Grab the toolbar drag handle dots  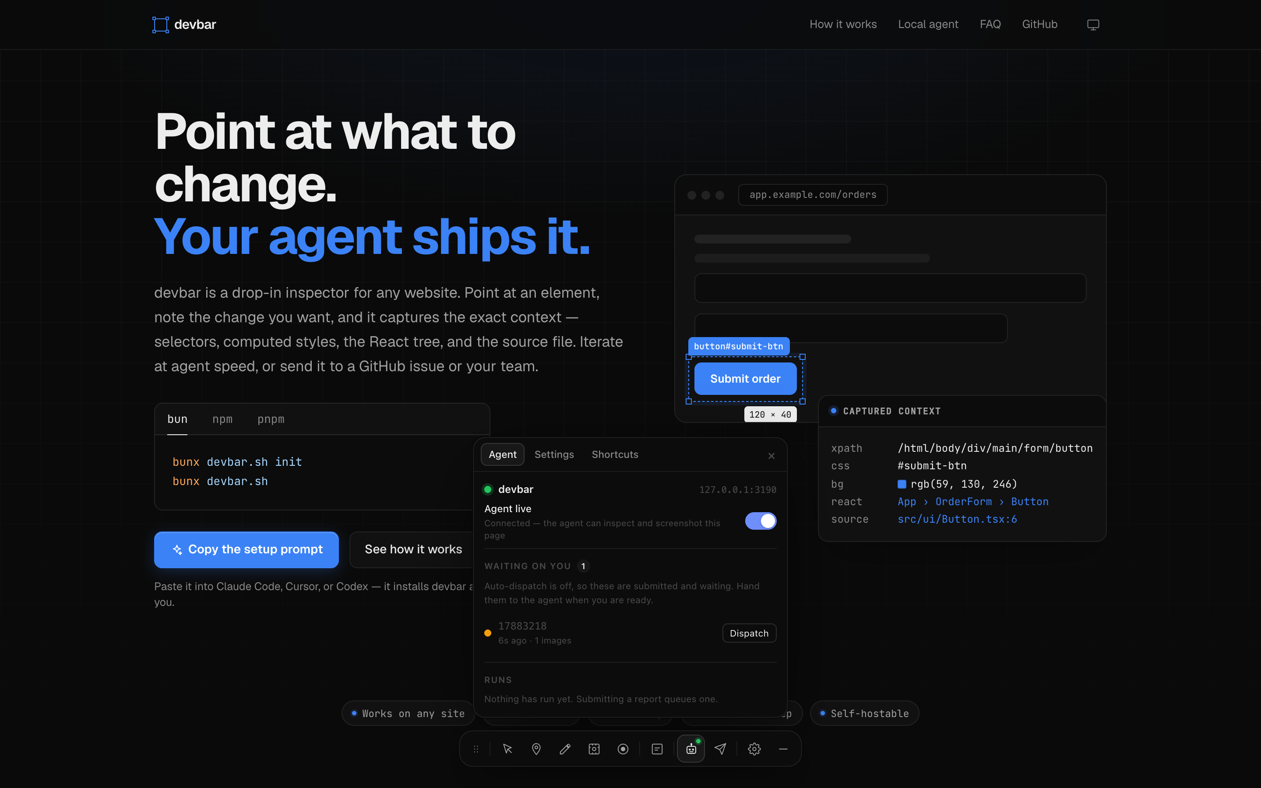475,749
